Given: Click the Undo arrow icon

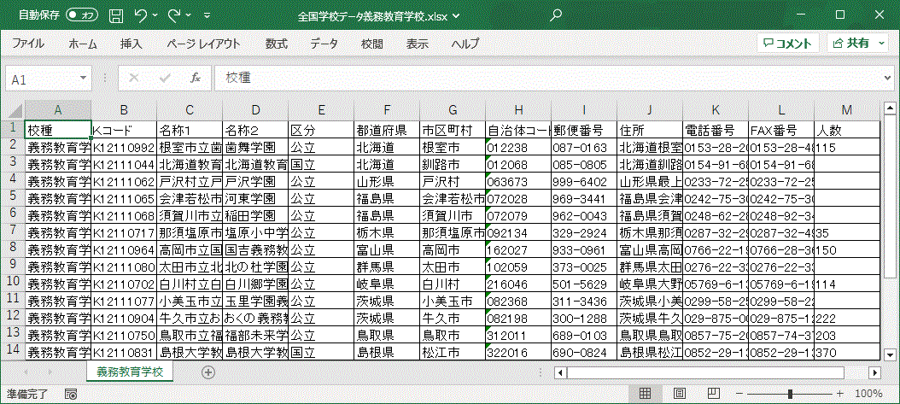Looking at the screenshot, I should point(141,15).
